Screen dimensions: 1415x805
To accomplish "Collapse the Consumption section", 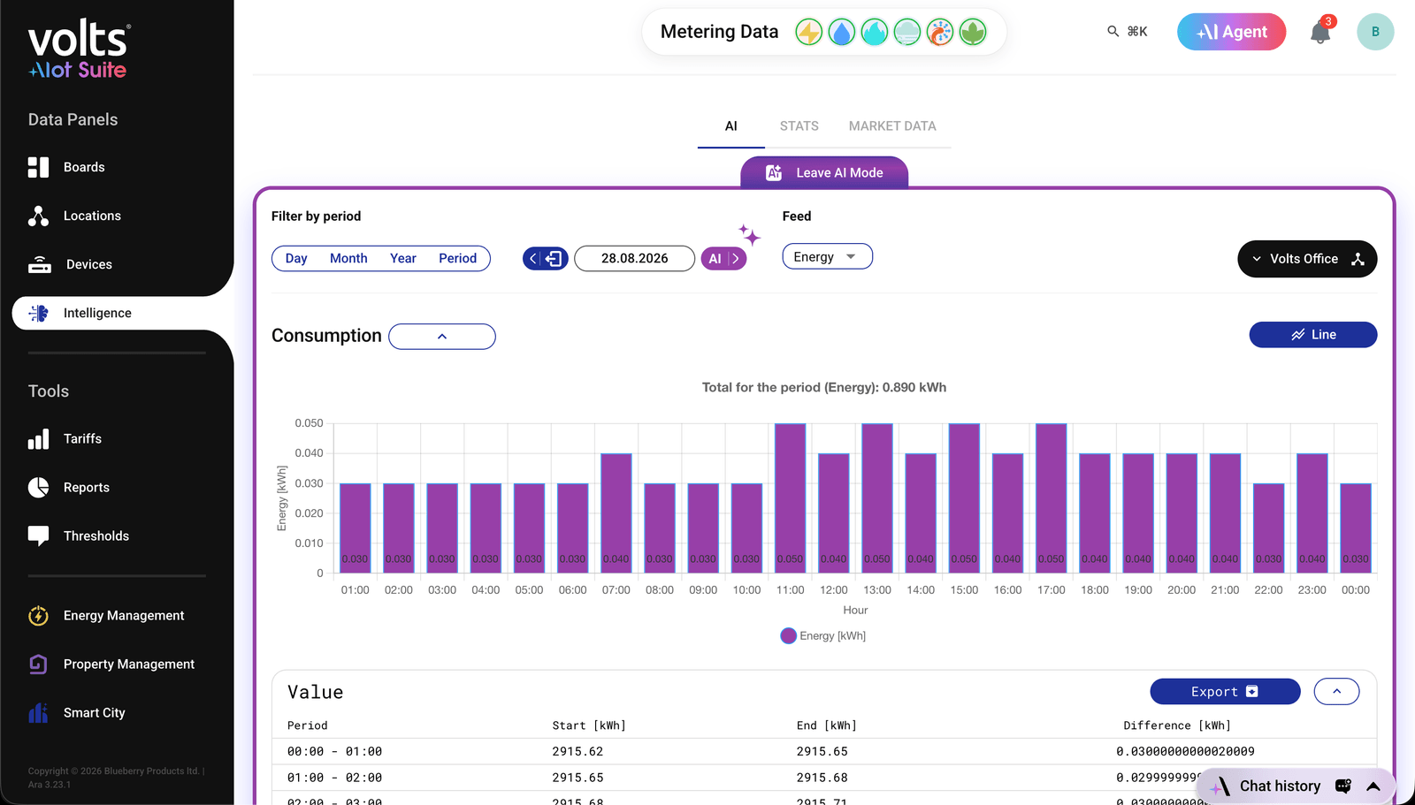I will pos(442,337).
